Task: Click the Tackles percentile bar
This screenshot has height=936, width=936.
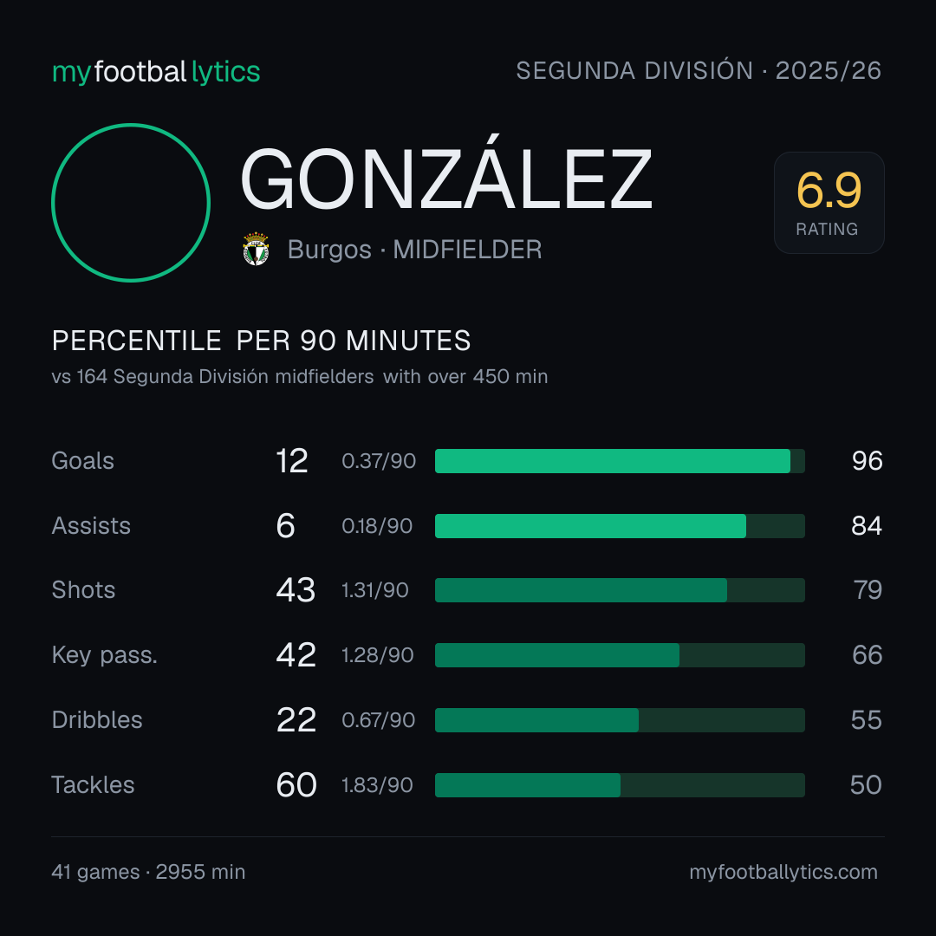Action: [x=620, y=785]
